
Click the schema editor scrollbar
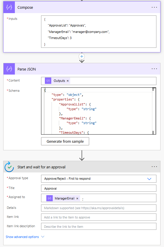click(153, 111)
